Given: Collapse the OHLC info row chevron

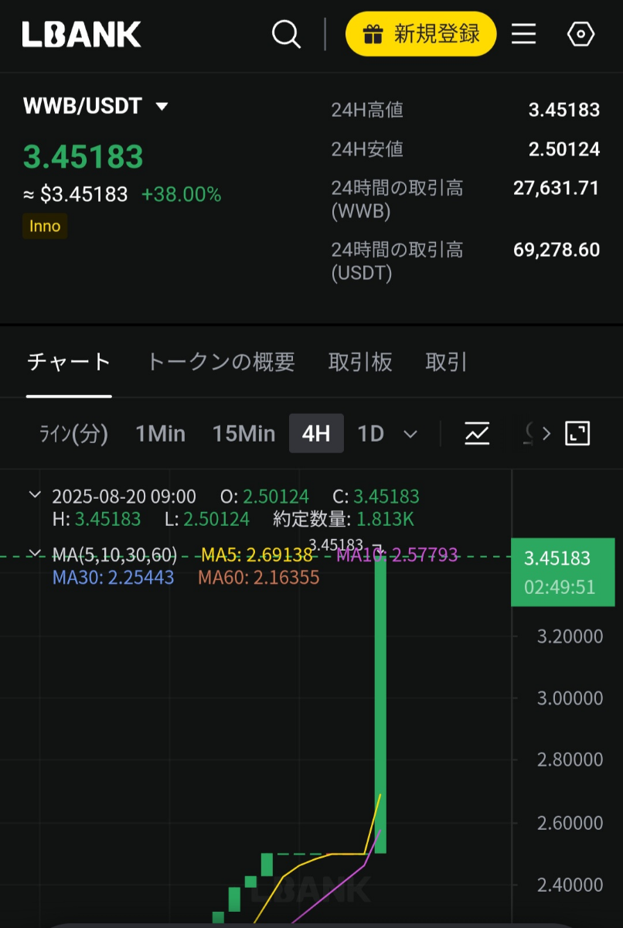Looking at the screenshot, I should coord(35,495).
